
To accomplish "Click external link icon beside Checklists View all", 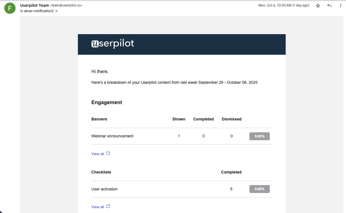I will tap(108, 207).
